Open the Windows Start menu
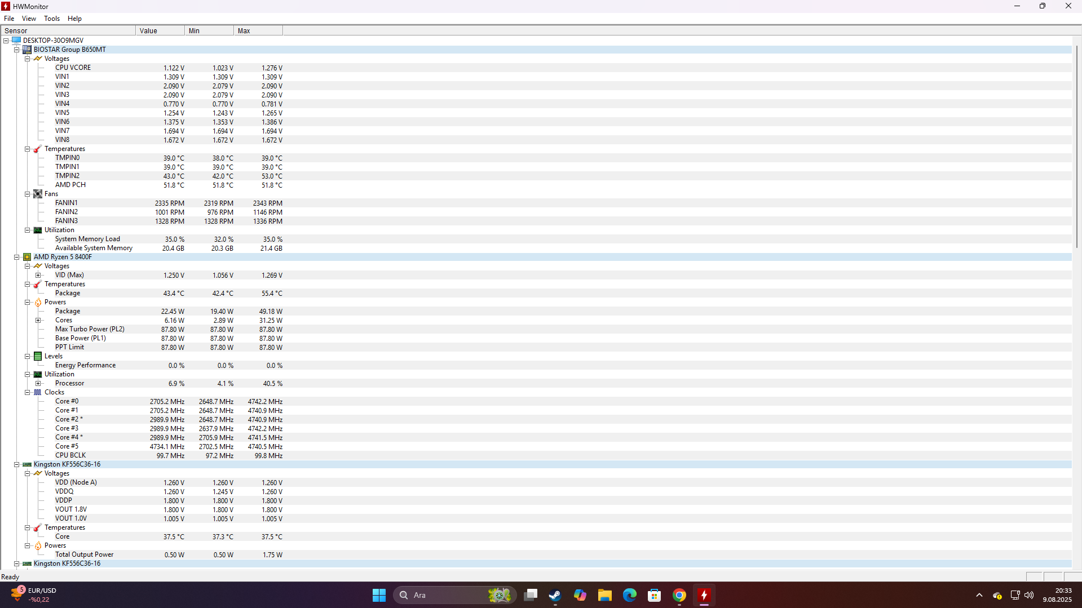 [x=379, y=595]
